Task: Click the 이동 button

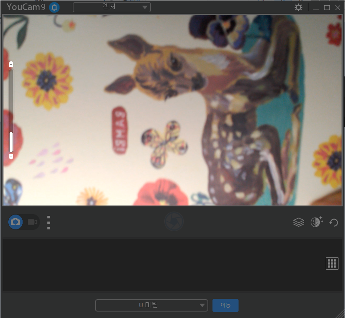Action: point(226,305)
